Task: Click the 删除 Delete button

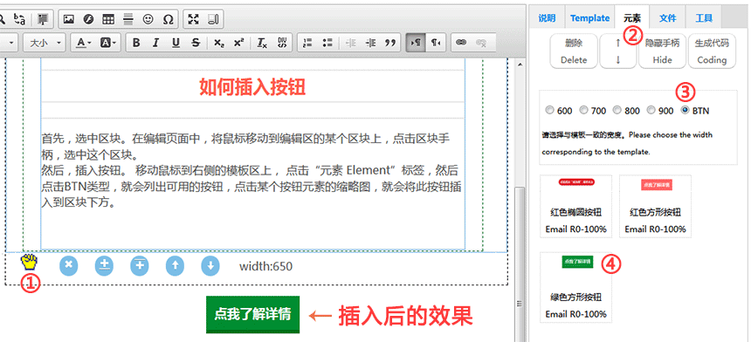Action: (574, 51)
